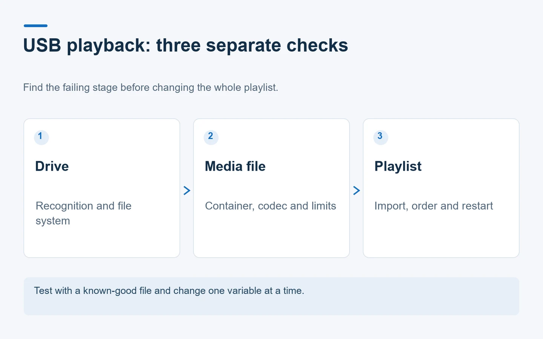
Task: Click the step 2 number badge
Action: click(x=211, y=137)
